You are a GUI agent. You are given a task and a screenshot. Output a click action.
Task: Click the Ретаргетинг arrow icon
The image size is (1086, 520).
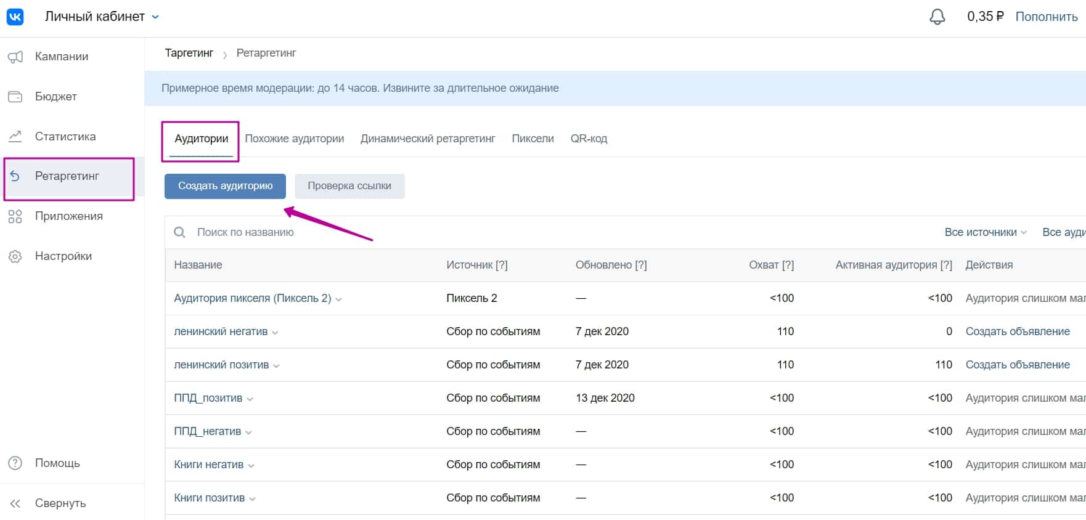[x=15, y=176]
